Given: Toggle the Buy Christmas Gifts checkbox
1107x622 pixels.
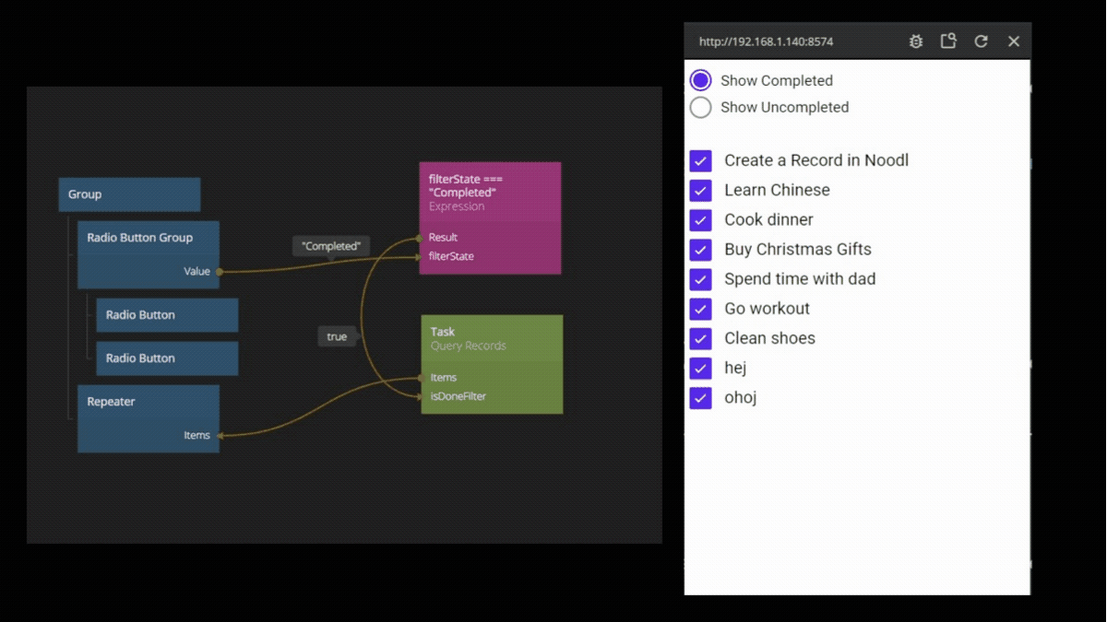Looking at the screenshot, I should pyautogui.click(x=701, y=250).
